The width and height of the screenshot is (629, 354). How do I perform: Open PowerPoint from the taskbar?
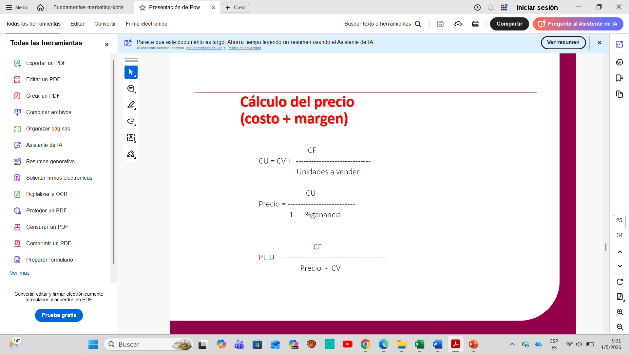pos(473,344)
